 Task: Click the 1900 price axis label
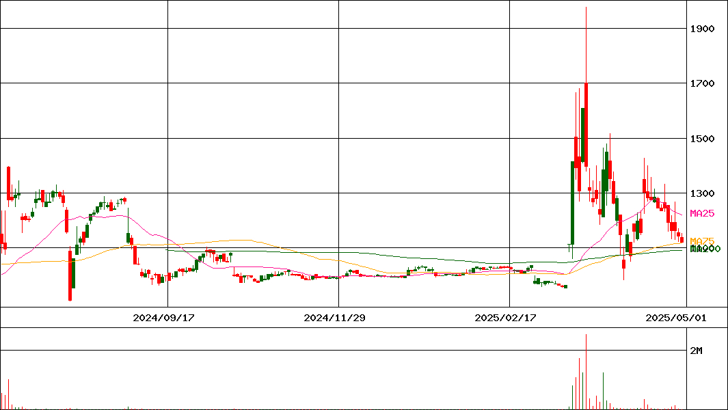click(702, 29)
